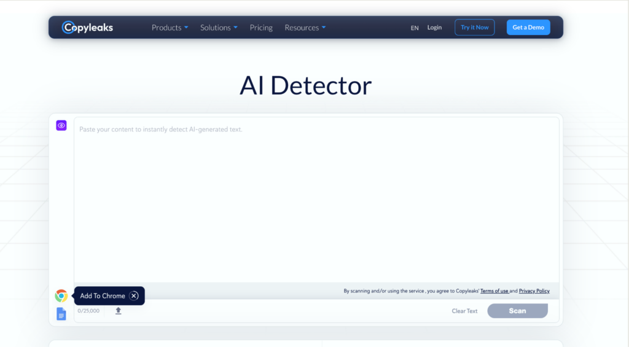Viewport: 629px width, 347px height.
Task: Click the purple eye icon beside the text box
Action: pos(61,125)
